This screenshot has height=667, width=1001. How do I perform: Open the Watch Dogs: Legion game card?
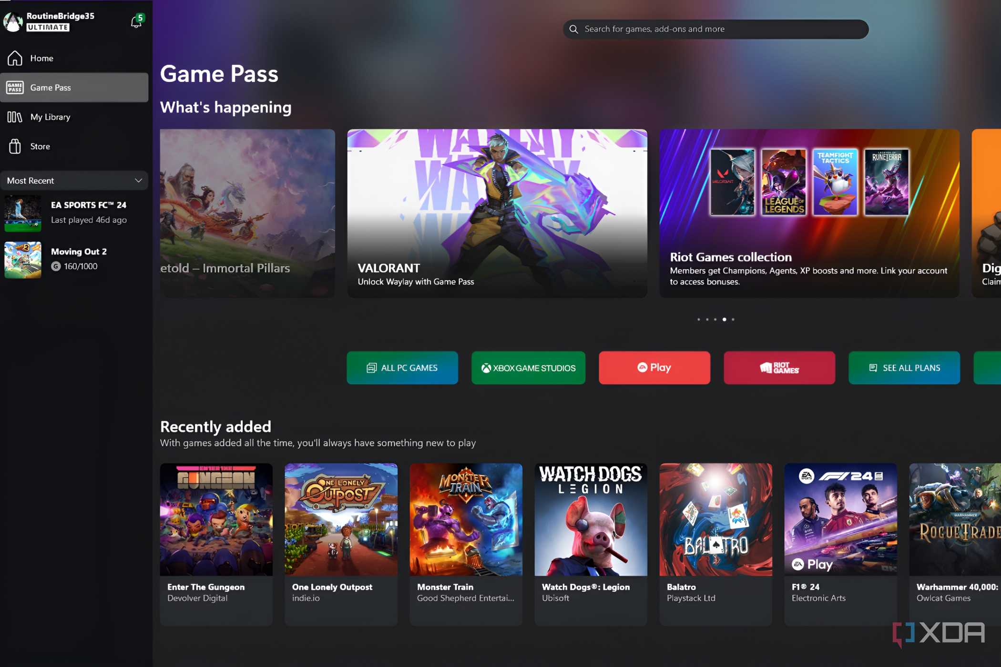(x=591, y=545)
